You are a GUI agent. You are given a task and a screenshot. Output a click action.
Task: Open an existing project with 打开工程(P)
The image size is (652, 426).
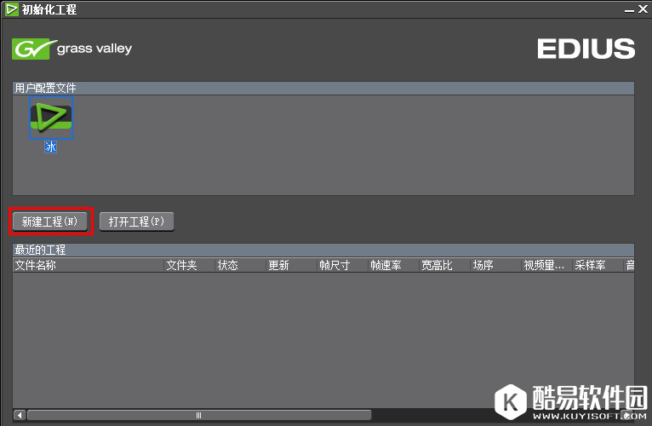coord(136,222)
